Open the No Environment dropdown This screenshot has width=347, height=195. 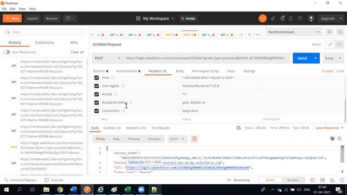coord(294,32)
